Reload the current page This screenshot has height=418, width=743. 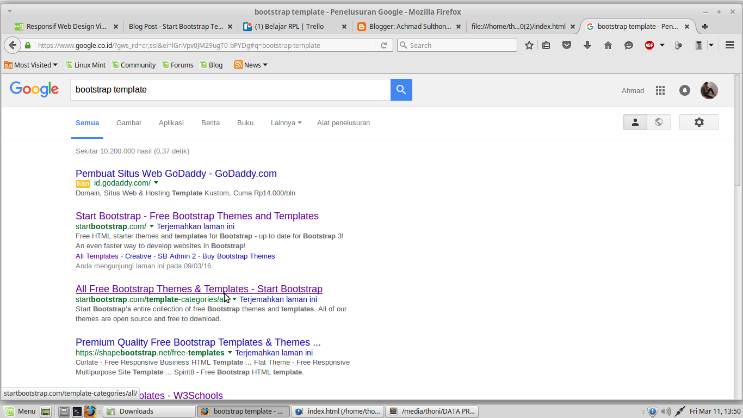[383, 46]
